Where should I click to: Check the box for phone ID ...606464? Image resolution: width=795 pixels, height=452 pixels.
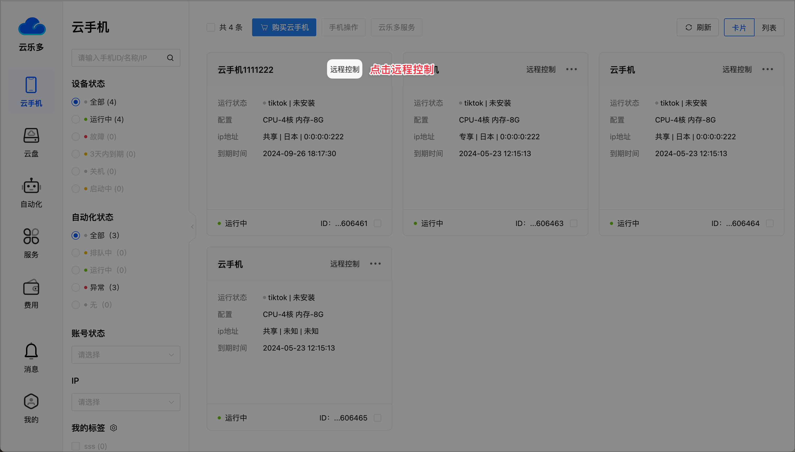[769, 223]
